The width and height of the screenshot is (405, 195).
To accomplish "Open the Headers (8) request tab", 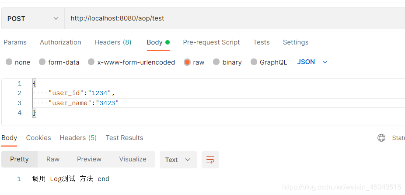I will pos(113,42).
